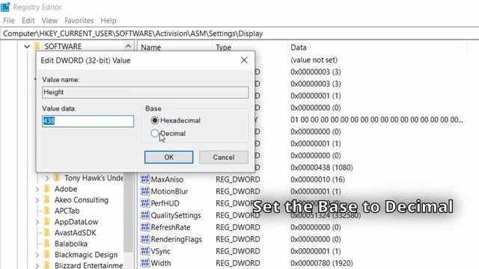Open the File menu
The width and height of the screenshot is (479, 269).
[x=9, y=20]
